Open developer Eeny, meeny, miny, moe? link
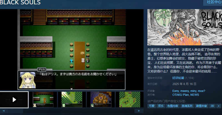Viewport: 222px width, 115px height. [189, 91]
